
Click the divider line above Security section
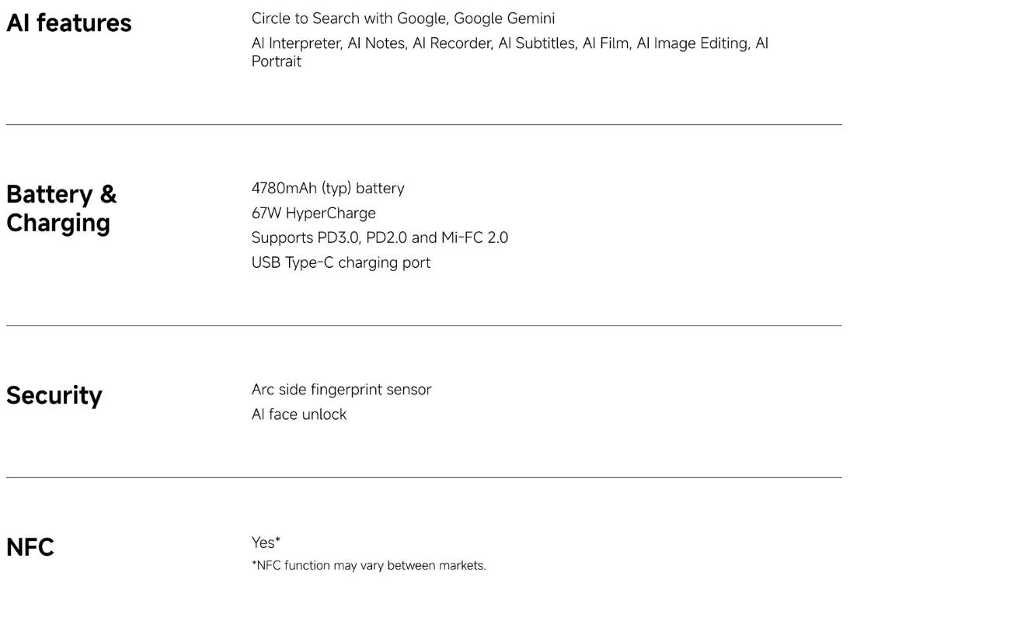pos(424,326)
